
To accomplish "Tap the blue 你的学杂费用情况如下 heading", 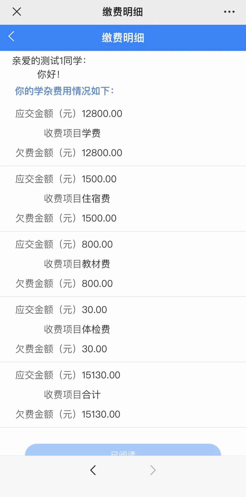I will [65, 91].
